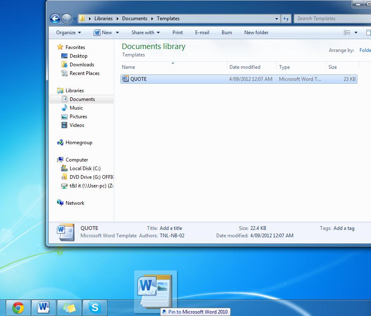Image resolution: width=371 pixels, height=316 pixels.
Task: Sort by the Name column header
Action: click(x=174, y=67)
